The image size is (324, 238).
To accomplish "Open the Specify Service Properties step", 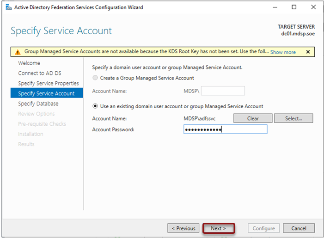I will (49, 83).
